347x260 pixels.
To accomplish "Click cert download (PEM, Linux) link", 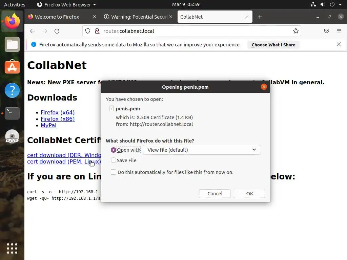I will point(64,161).
